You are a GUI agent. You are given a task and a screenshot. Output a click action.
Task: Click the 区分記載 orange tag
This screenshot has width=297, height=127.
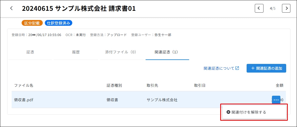click(x=32, y=23)
